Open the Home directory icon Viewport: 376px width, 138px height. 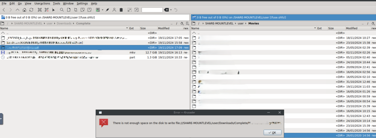24,10
